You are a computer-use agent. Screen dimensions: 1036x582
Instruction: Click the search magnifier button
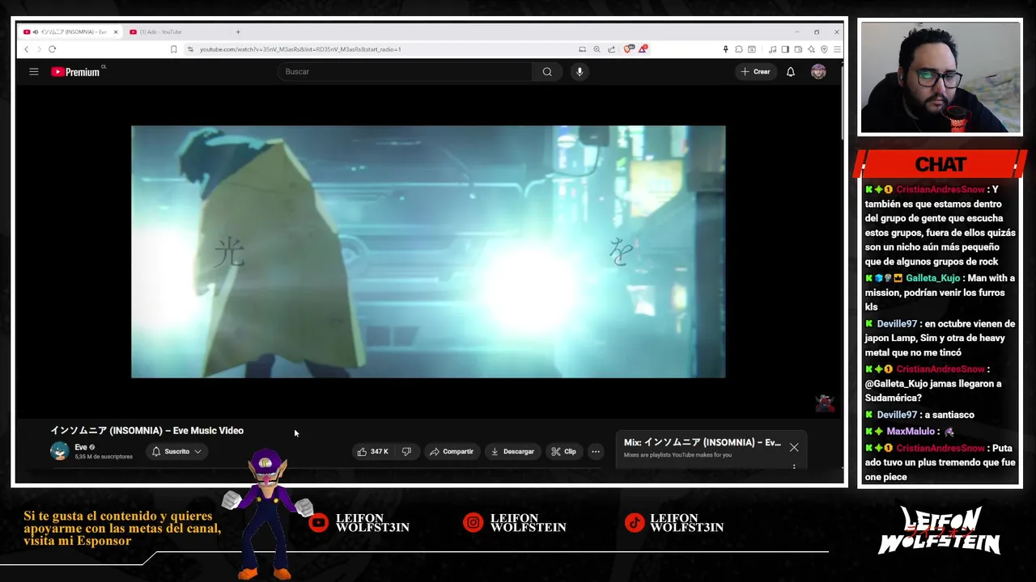[547, 72]
